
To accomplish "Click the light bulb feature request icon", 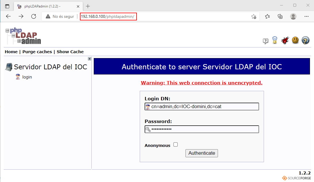I will (275, 41).
